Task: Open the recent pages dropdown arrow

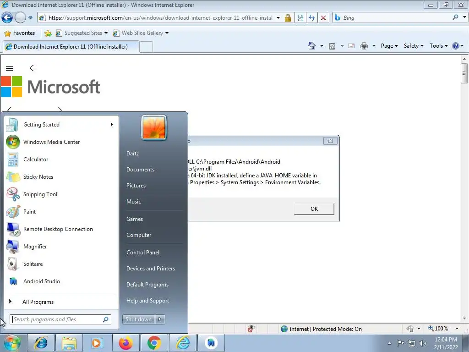Action: (30, 18)
